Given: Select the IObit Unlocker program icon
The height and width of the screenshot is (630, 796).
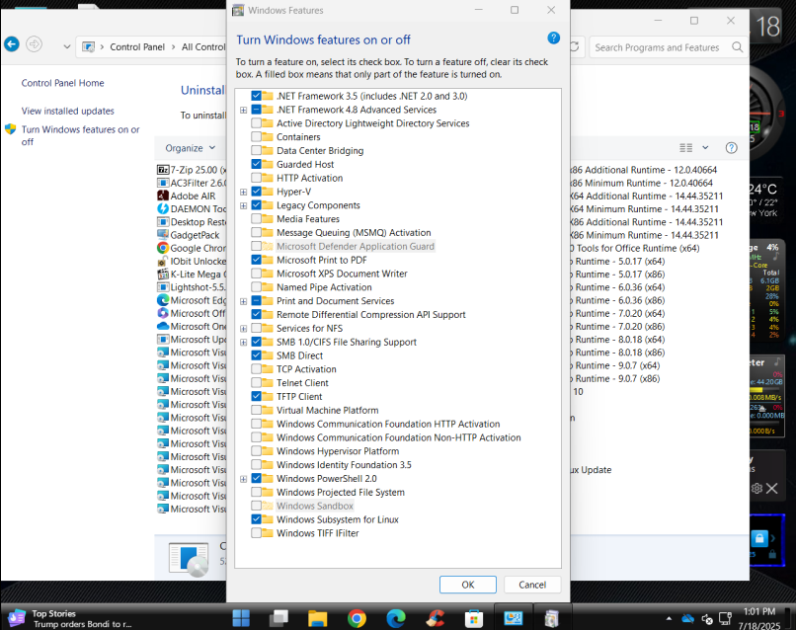Looking at the screenshot, I should 163,261.
